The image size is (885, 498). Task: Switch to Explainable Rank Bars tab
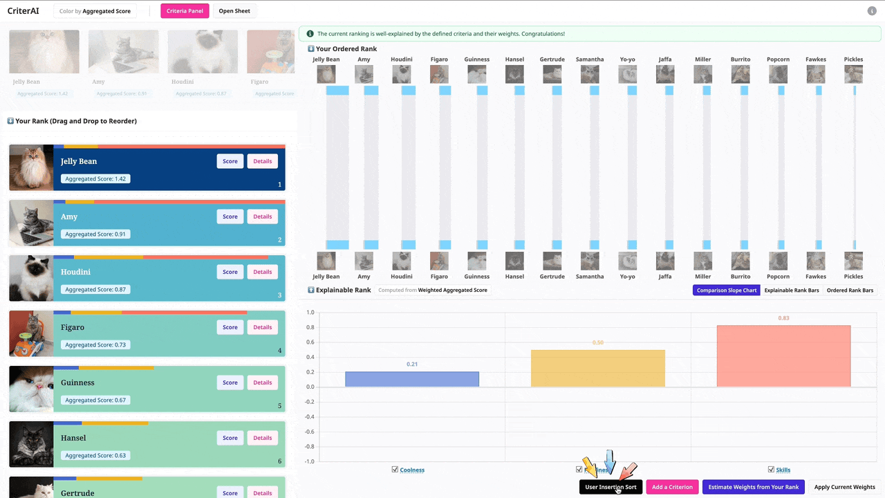pos(791,290)
